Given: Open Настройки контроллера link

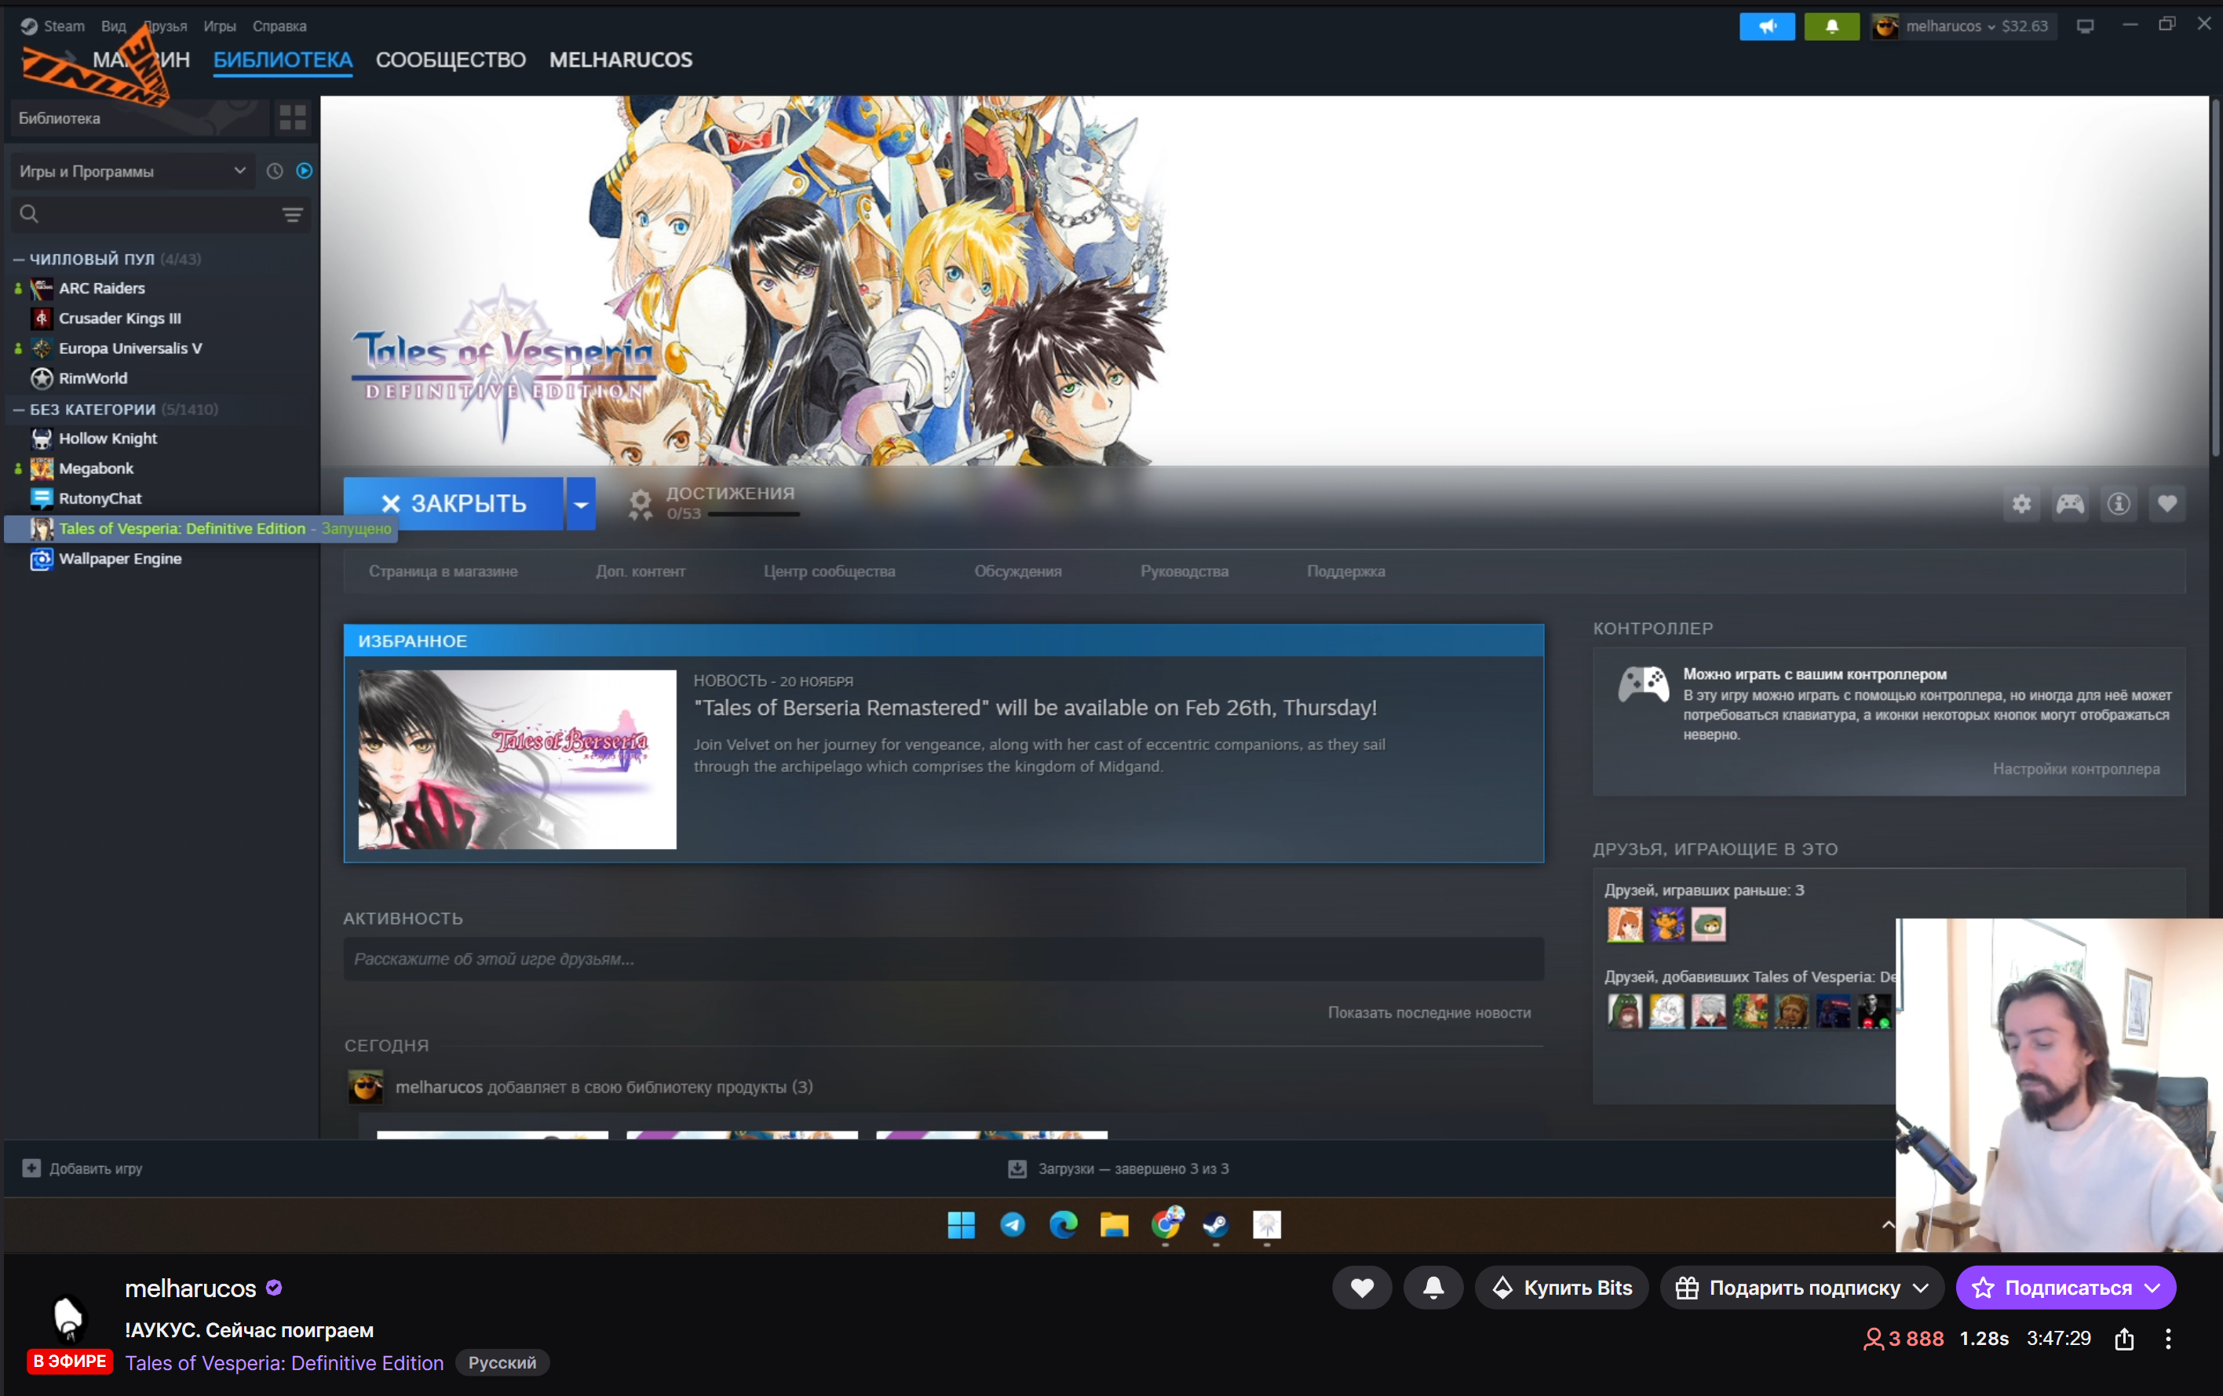Looking at the screenshot, I should point(2075,768).
